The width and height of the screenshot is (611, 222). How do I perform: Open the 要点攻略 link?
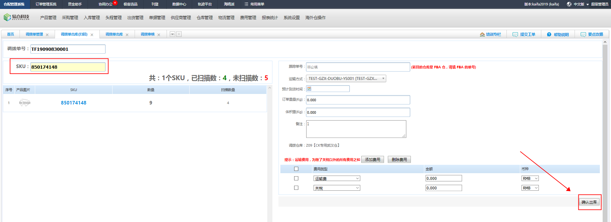tap(595, 34)
